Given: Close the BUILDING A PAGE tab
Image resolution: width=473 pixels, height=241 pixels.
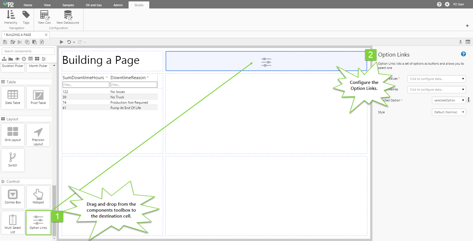Looking at the screenshot, I should point(46,35).
